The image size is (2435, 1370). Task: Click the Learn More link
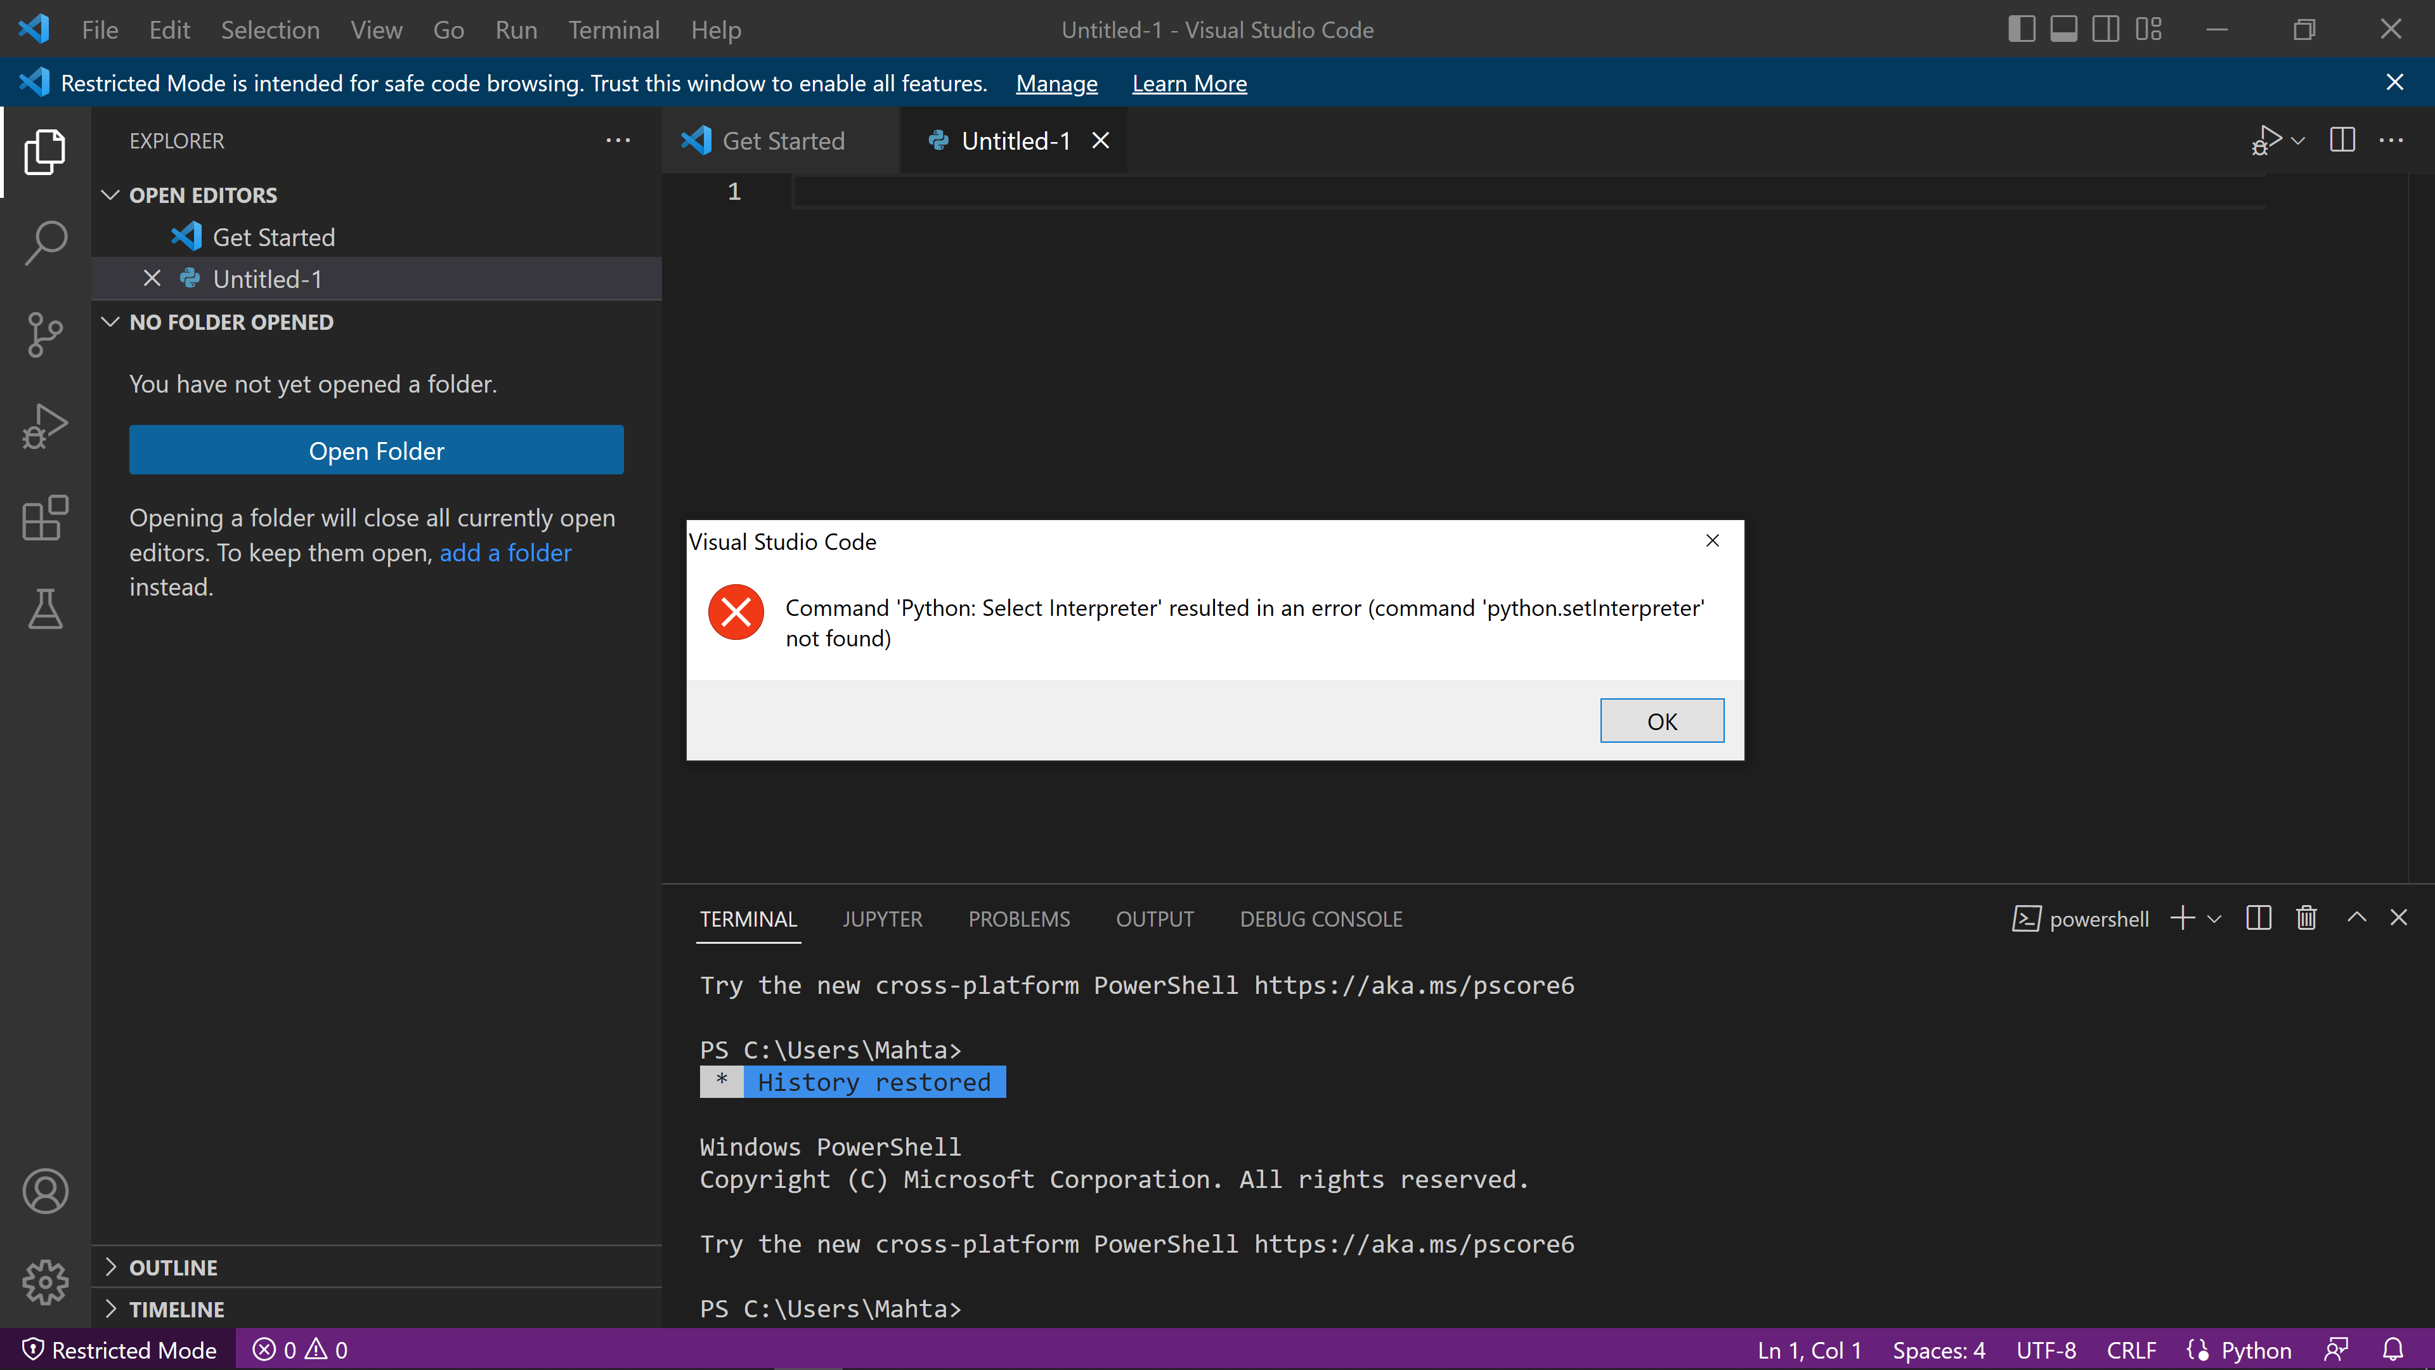[1189, 83]
